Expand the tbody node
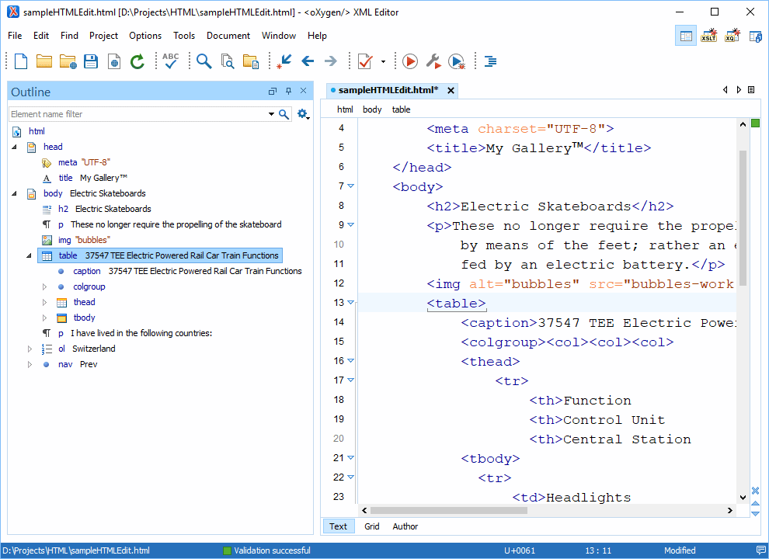 44,318
